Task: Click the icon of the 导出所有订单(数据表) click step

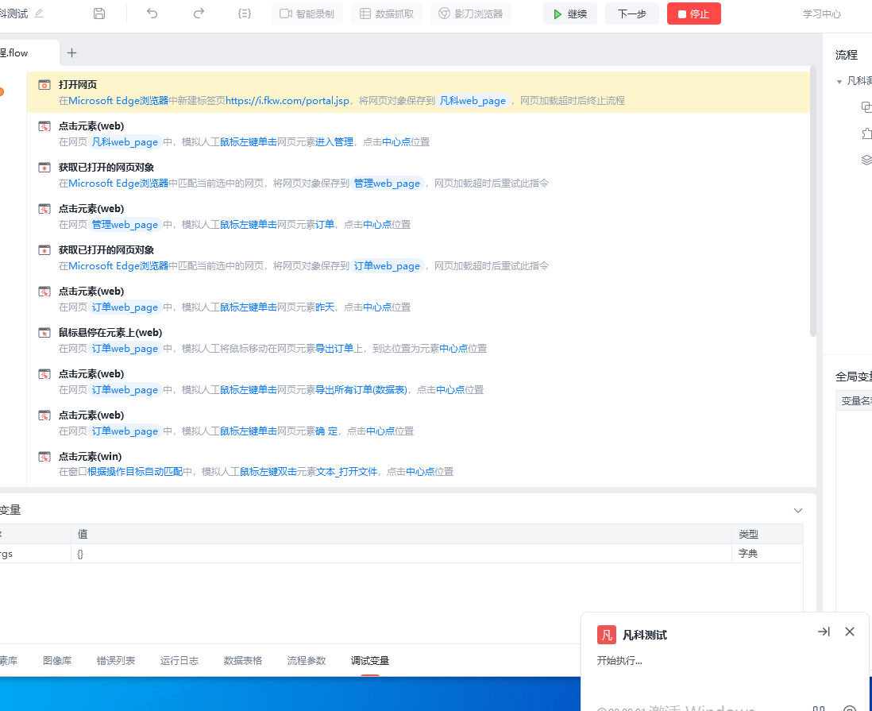Action: 44,374
